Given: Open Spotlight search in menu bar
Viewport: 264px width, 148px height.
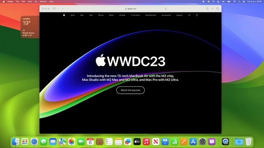Looking at the screenshot, I should coord(239,2).
